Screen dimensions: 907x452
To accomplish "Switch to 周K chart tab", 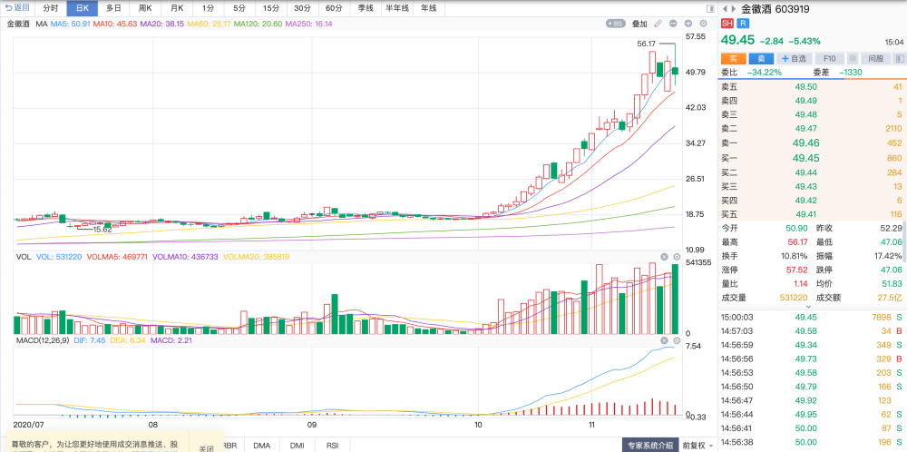I will [x=144, y=9].
